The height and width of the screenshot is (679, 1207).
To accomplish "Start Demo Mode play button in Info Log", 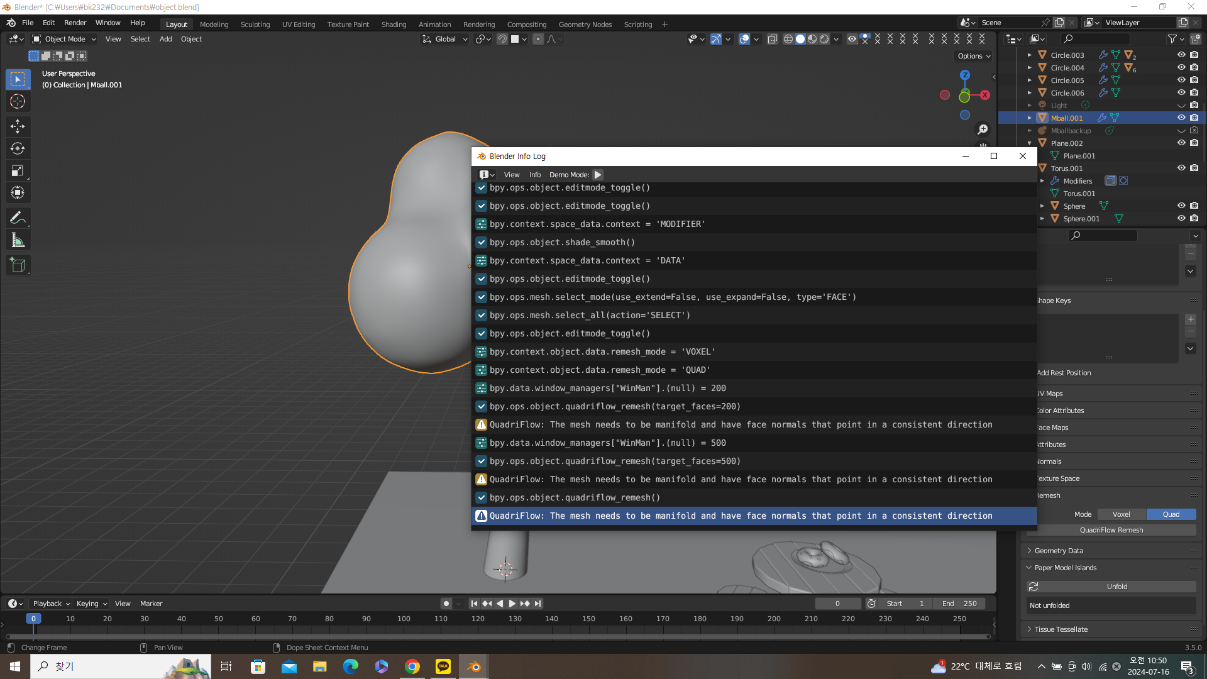I will [598, 175].
